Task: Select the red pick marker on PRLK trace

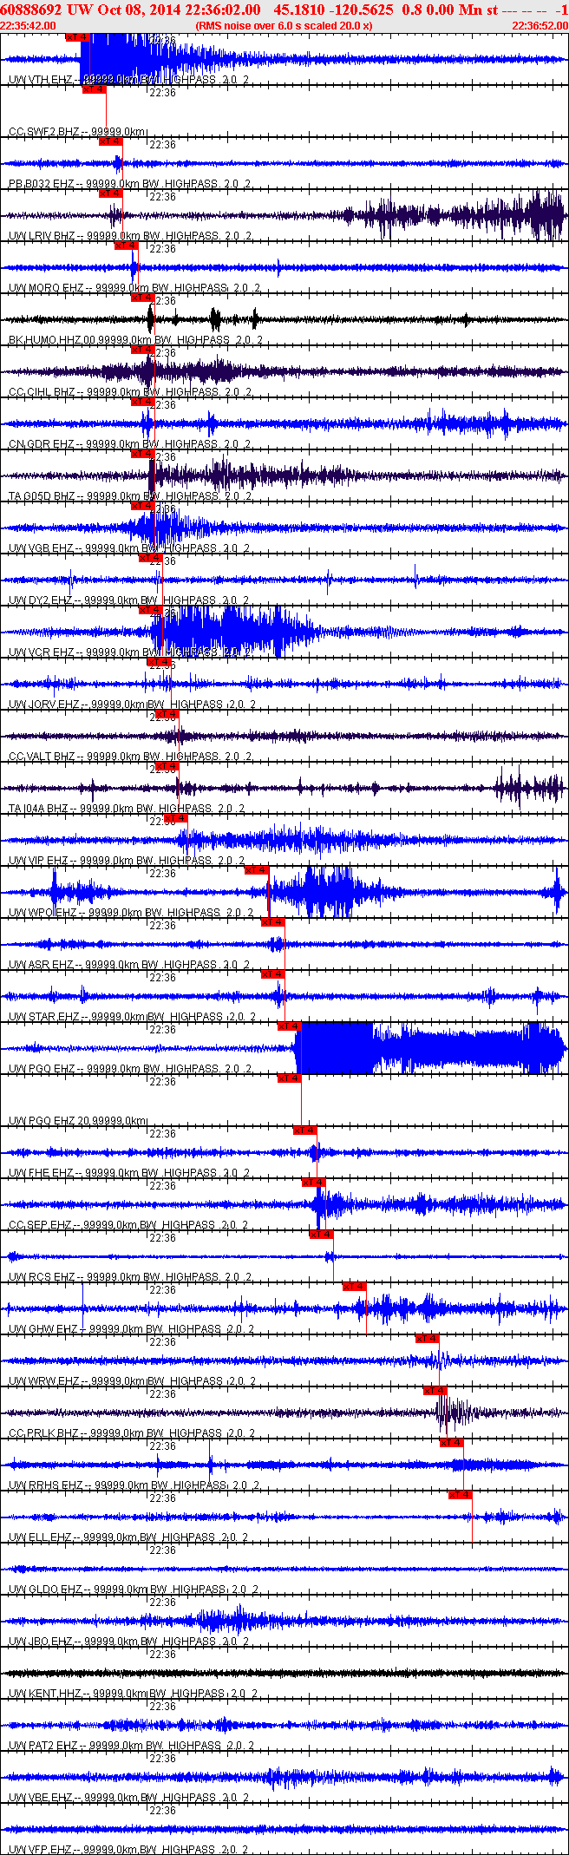Action: coord(435,1391)
